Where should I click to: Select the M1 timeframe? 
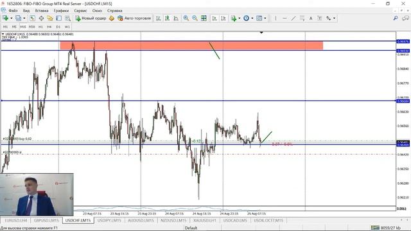6,27
